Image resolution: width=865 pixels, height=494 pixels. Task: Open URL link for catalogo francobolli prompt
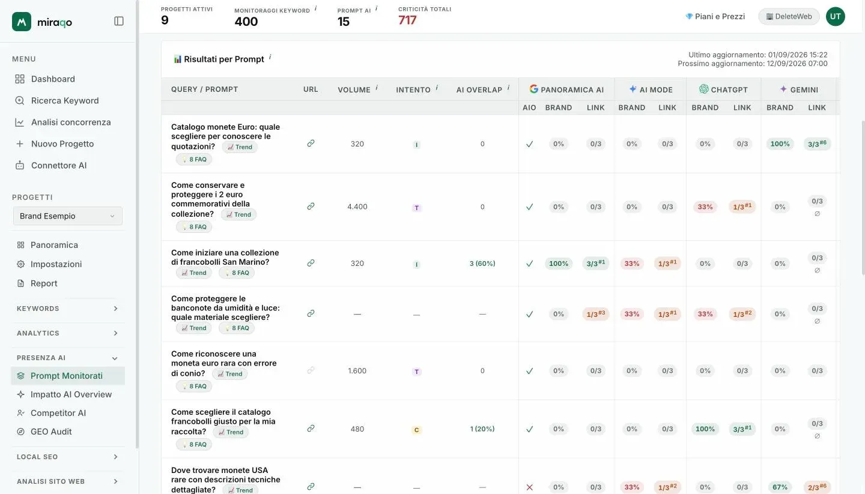[311, 429]
